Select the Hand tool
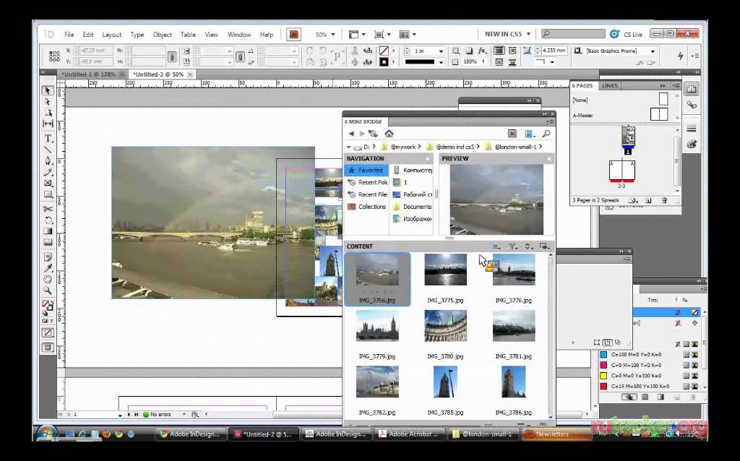 pos(48,280)
